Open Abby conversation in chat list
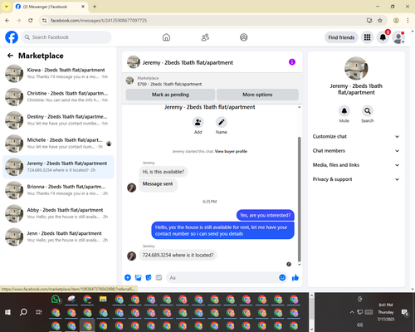Image resolution: width=415 pixels, height=332 pixels. 58,213
